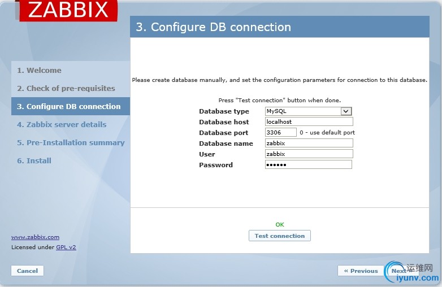Select step 3. Configure DB connection

71,106
